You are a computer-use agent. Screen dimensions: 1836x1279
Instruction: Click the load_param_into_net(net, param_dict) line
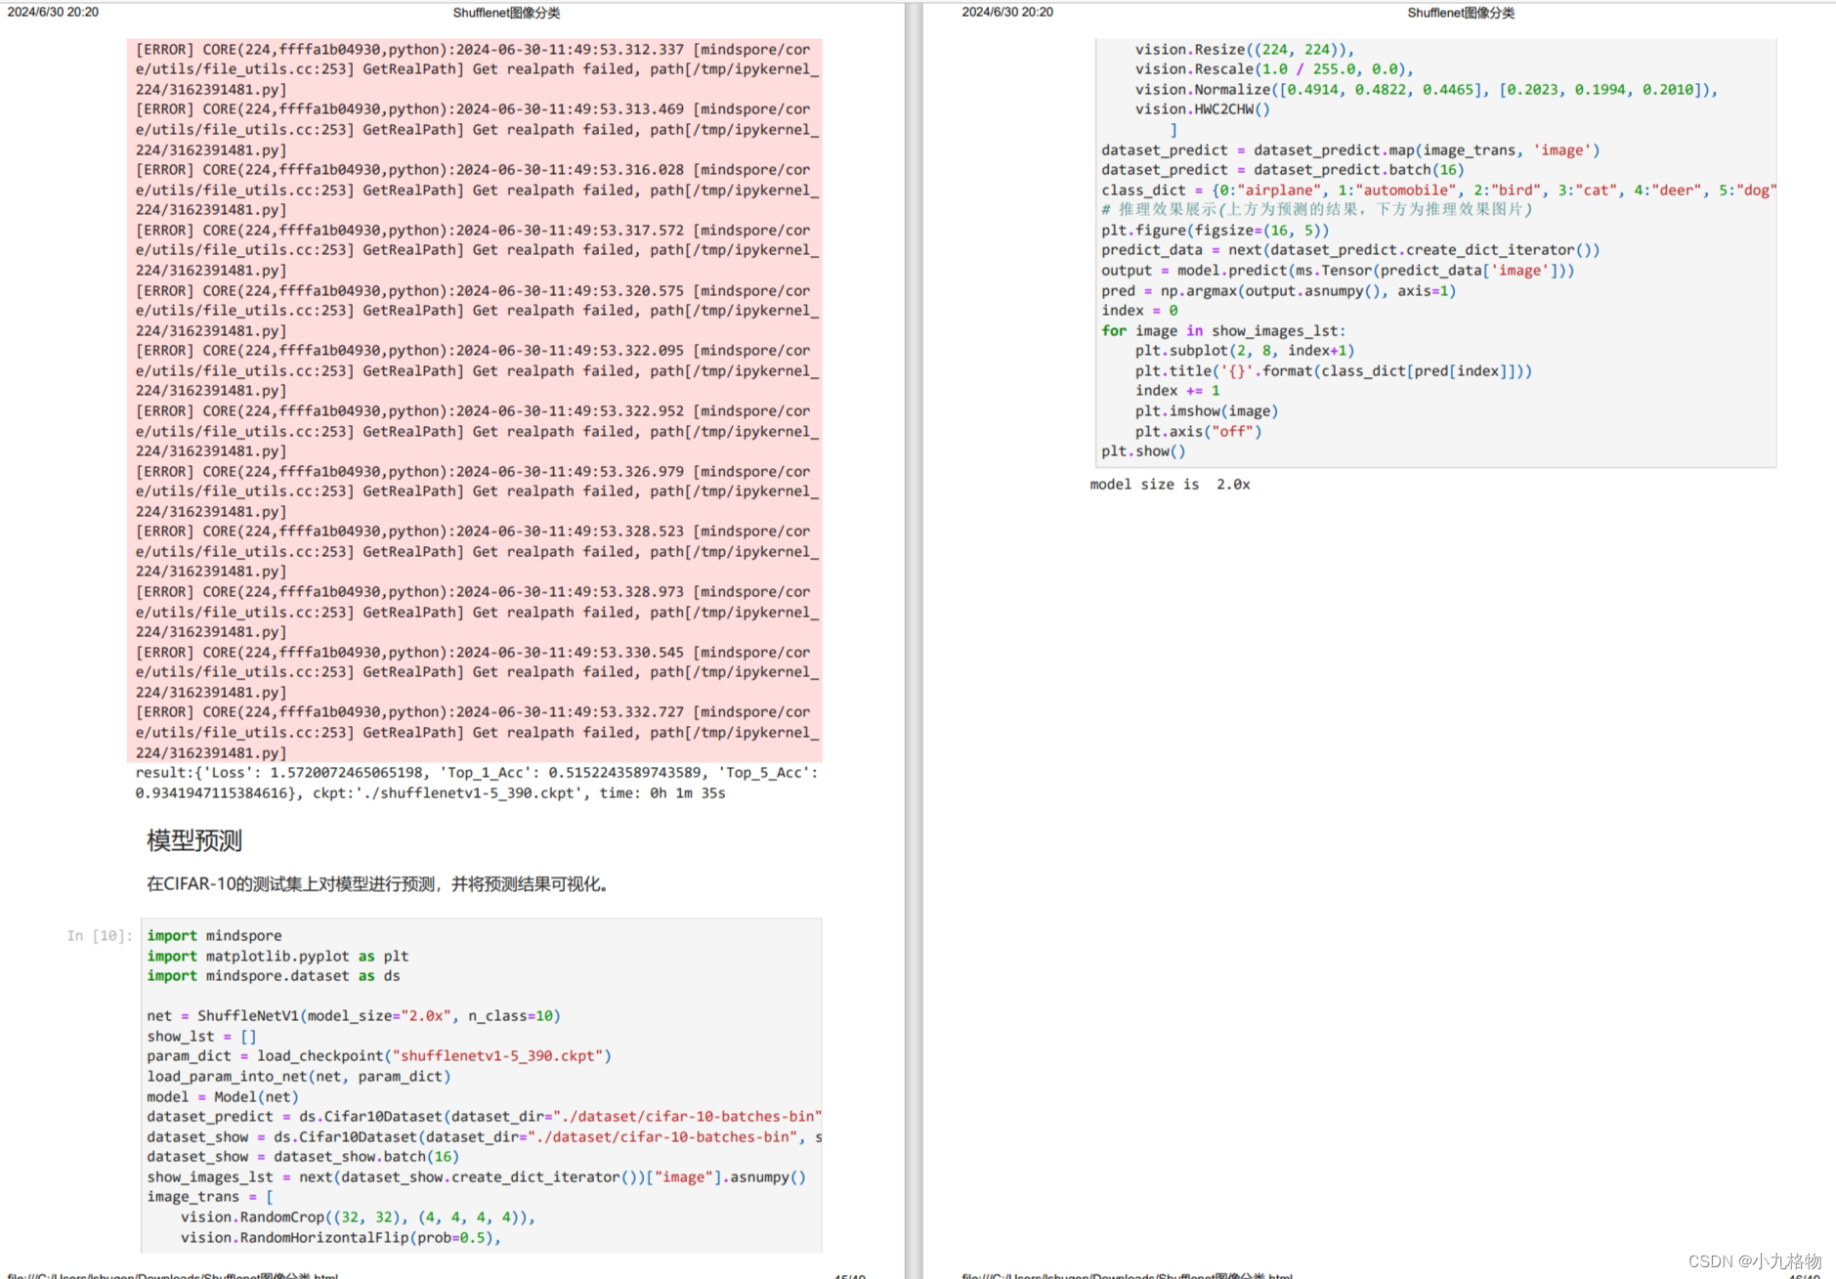click(299, 1077)
